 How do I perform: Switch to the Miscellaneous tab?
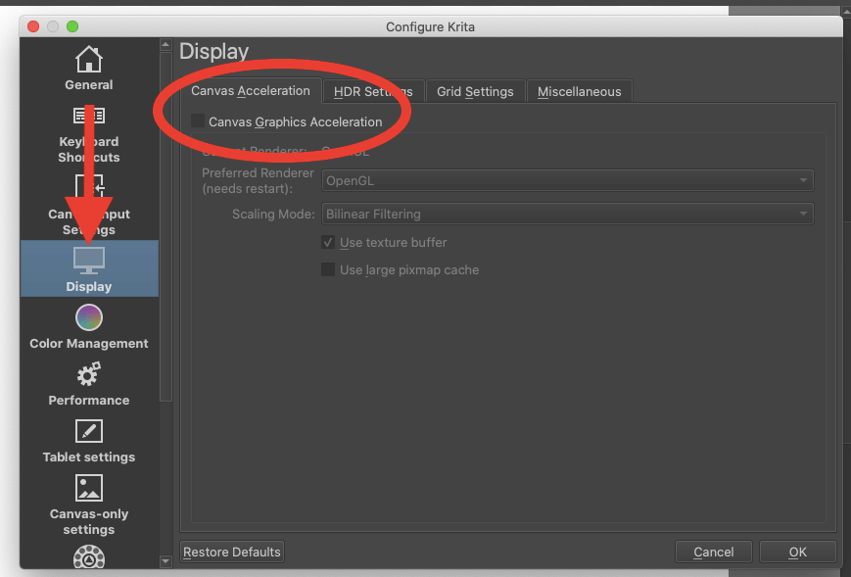point(579,92)
